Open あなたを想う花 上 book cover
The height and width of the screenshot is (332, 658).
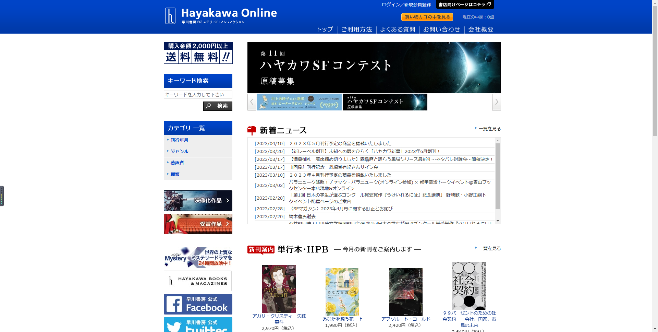pyautogui.click(x=342, y=292)
